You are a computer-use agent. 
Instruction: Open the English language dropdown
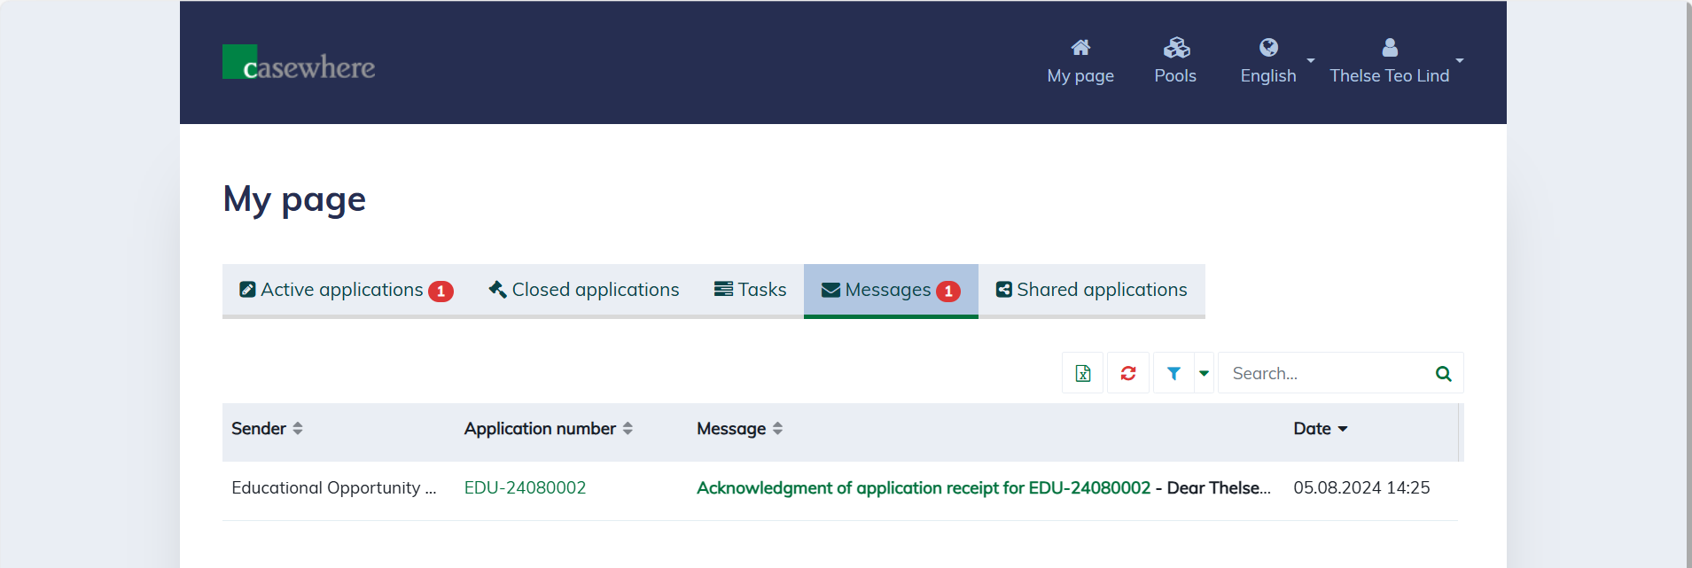tap(1275, 61)
